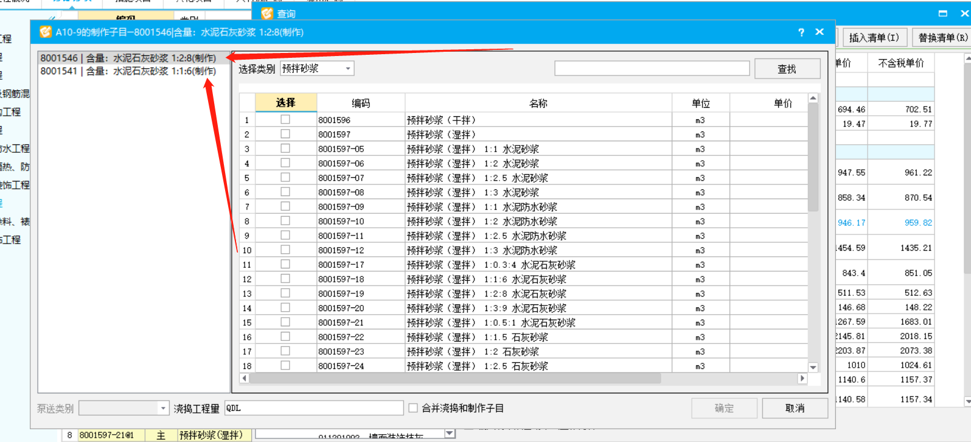Click the 浇捣工程量 QDL input field
The height and width of the screenshot is (442, 971).
point(314,408)
